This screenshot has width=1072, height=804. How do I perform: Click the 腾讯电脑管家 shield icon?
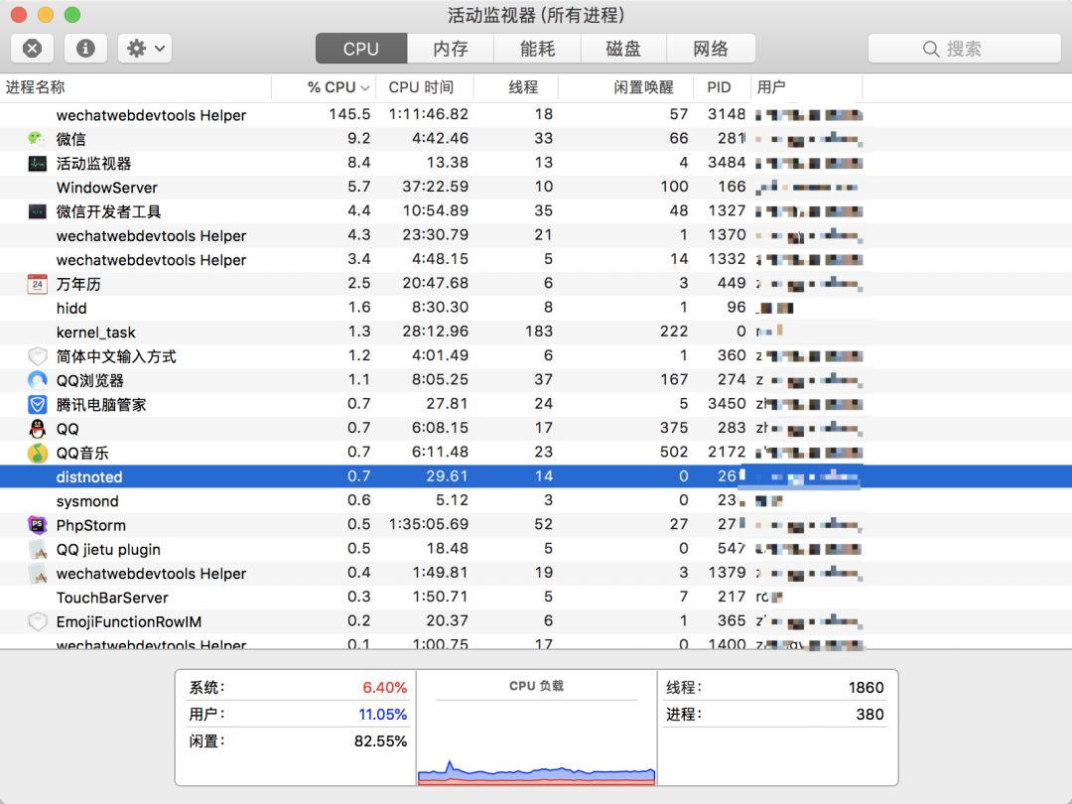tap(37, 405)
